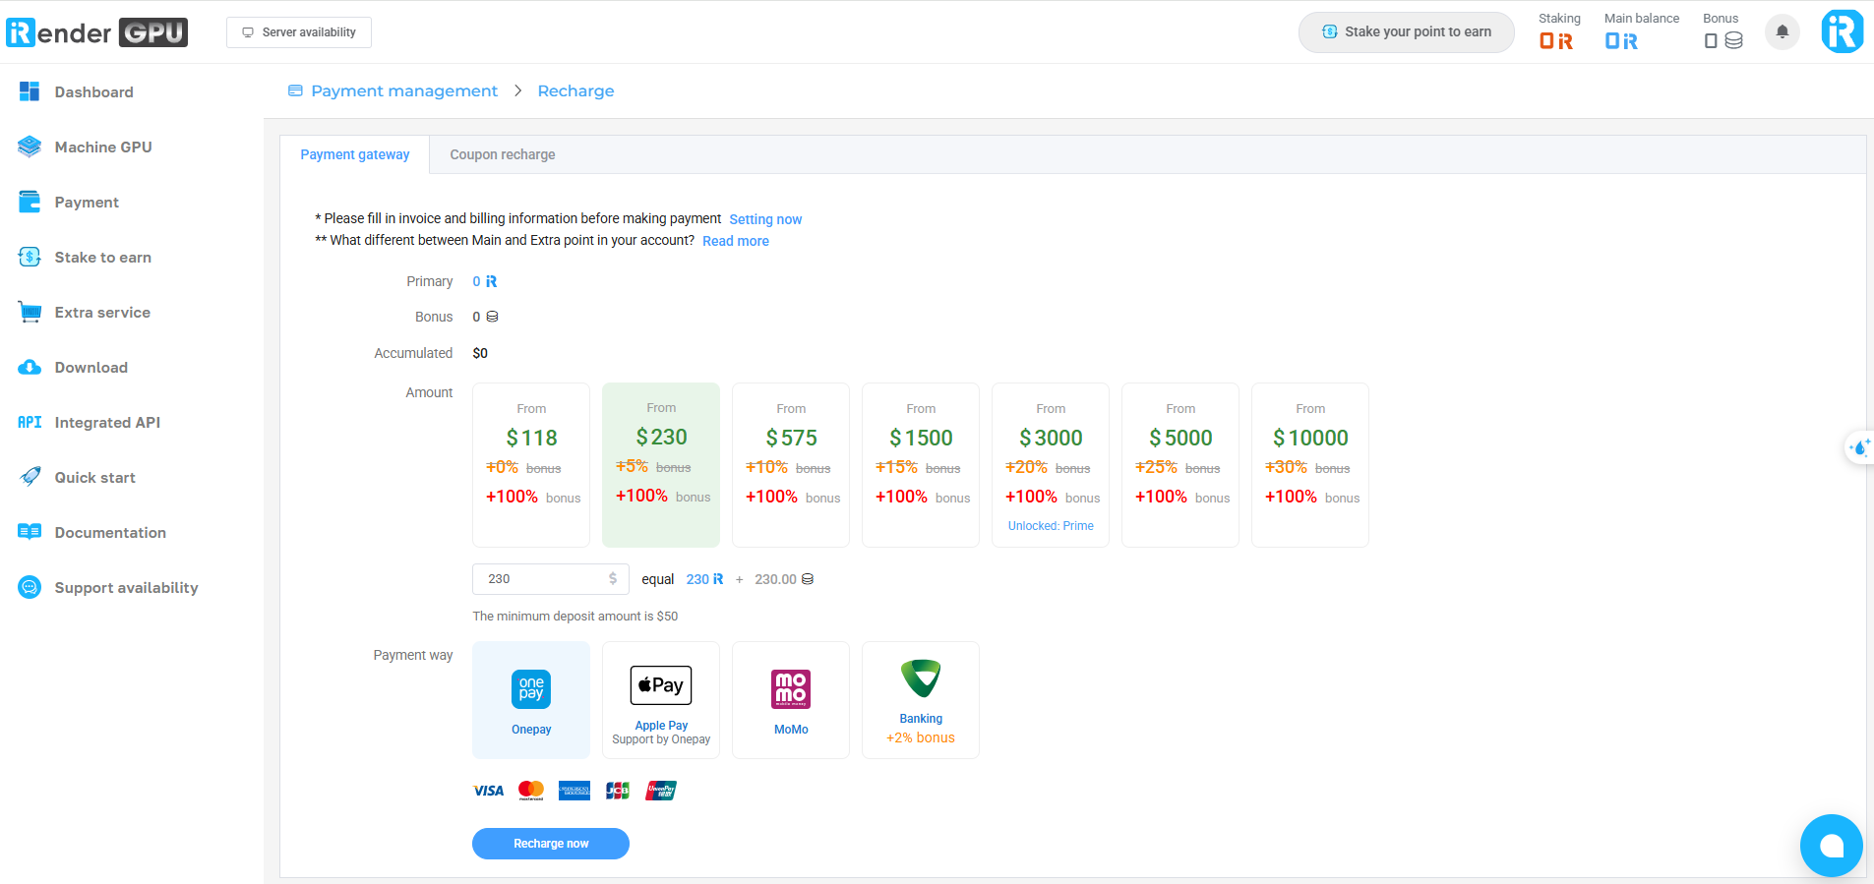Viewport: 1874px width, 884px height.
Task: Open the chat support bubble
Action: (x=1831, y=845)
